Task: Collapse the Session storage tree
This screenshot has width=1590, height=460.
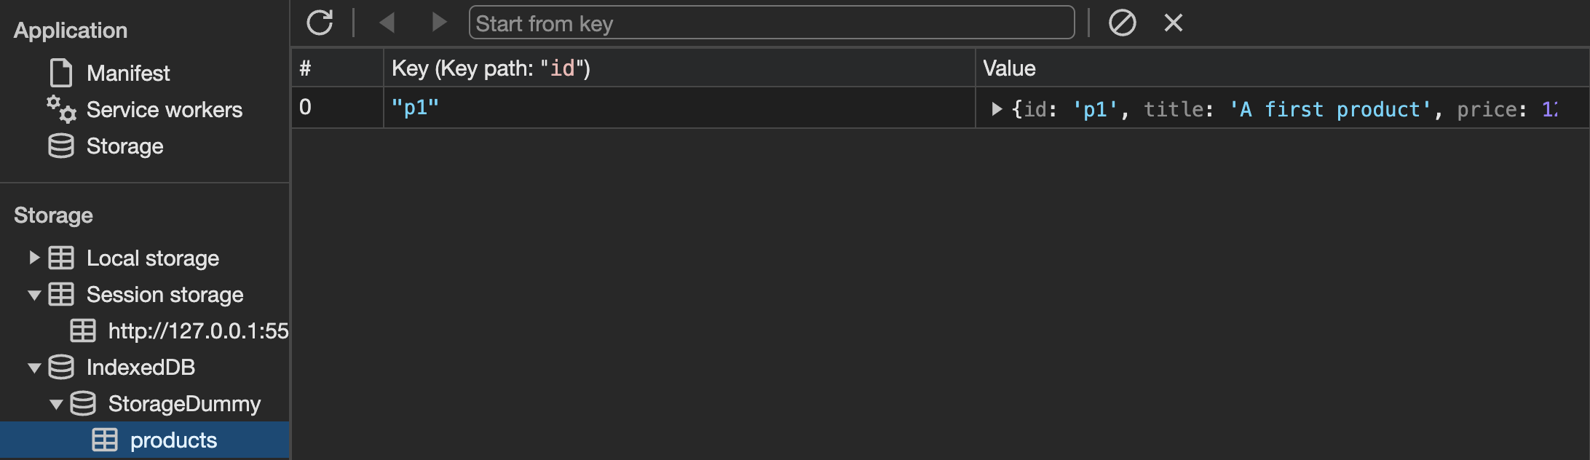Action: (33, 294)
